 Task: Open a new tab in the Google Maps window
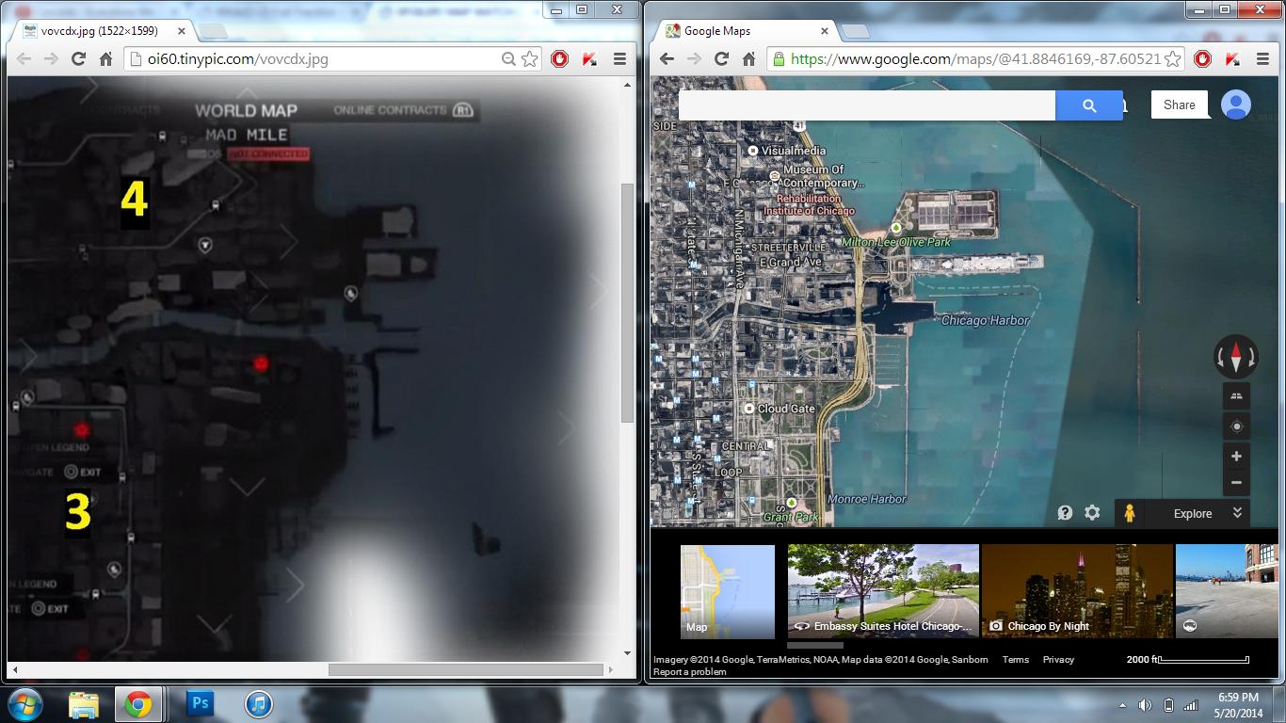point(855,32)
